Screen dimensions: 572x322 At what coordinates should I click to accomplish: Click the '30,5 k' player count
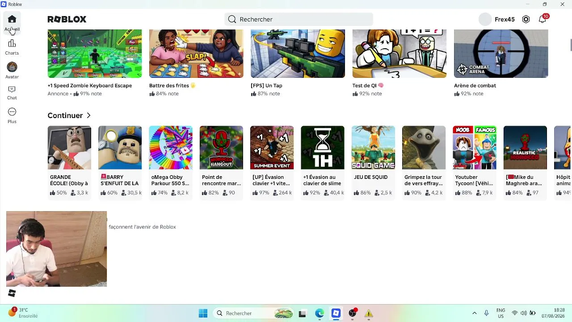[135, 193]
